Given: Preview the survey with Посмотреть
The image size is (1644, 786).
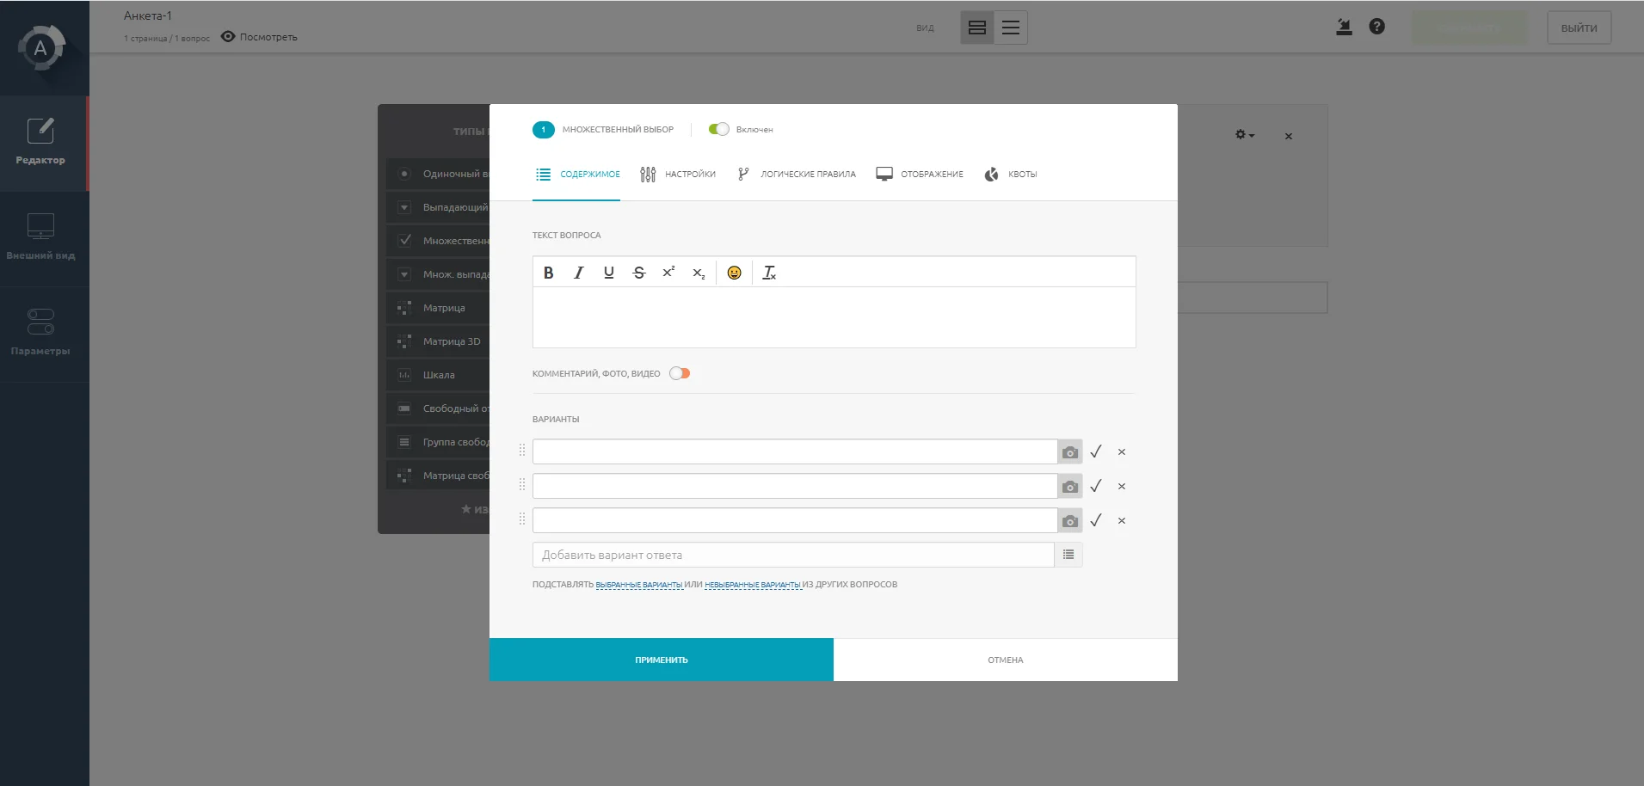Looking at the screenshot, I should 259,37.
